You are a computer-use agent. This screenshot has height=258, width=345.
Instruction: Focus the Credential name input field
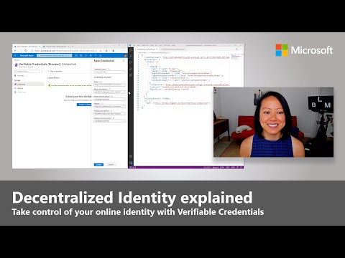click(x=109, y=72)
